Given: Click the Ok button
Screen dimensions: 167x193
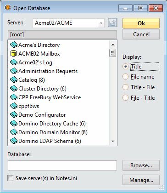Looking at the screenshot, I should (x=141, y=23).
